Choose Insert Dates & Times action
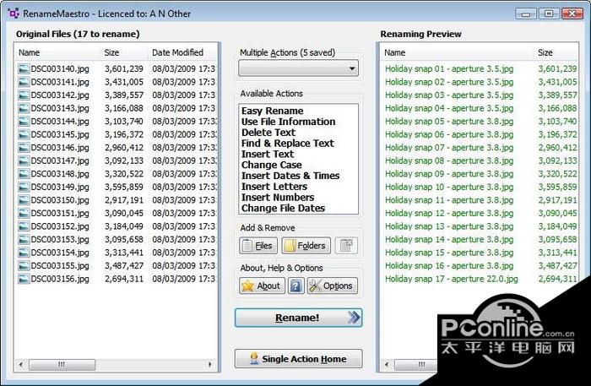Image resolution: width=591 pixels, height=386 pixels. [x=290, y=176]
